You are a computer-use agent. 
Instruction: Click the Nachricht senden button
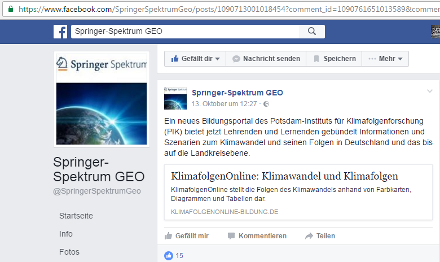[x=266, y=59]
